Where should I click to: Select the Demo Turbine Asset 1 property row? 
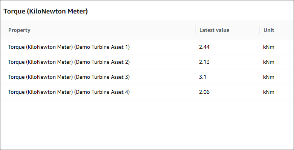point(69,47)
